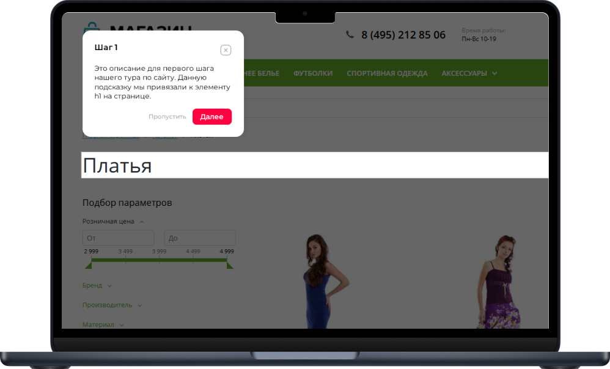610x369 pixels.
Task: Expand the Материал filter
Action: click(x=103, y=324)
